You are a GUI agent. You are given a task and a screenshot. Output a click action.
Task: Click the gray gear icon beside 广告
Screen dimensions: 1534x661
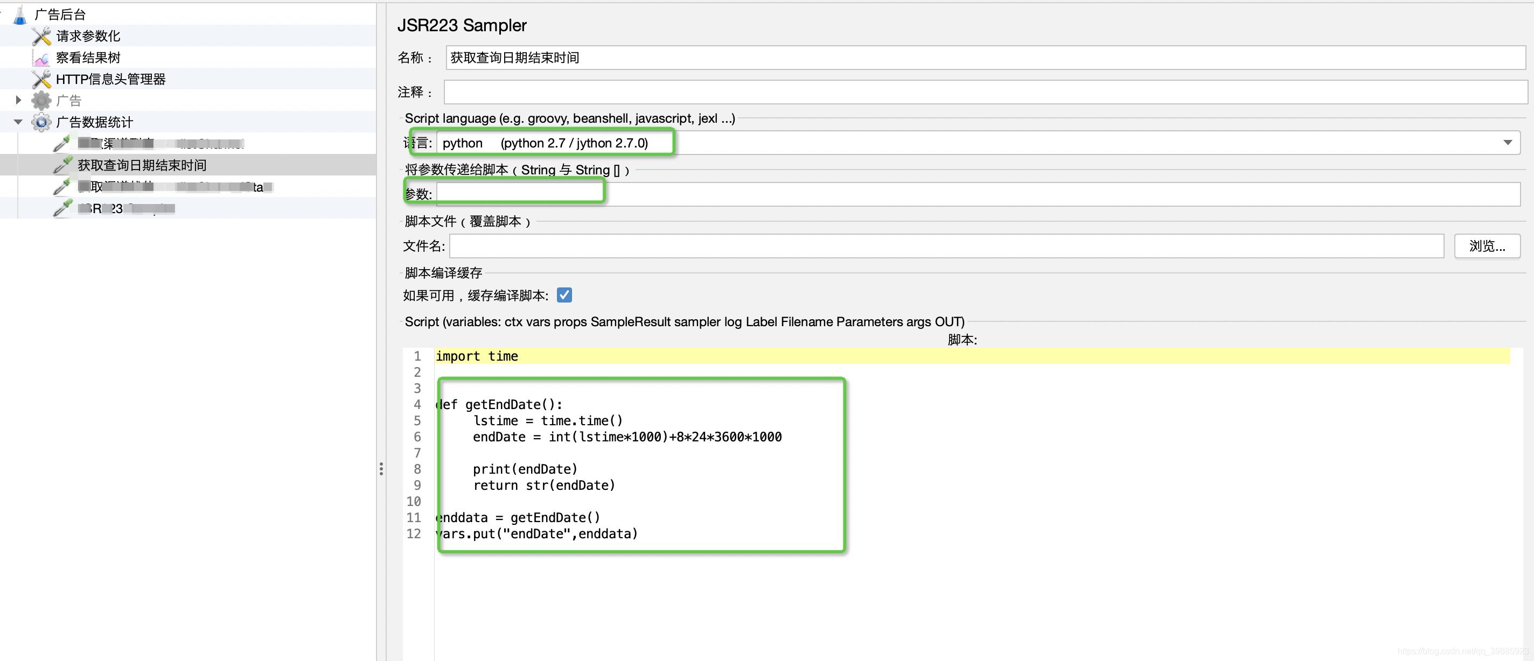pyautogui.click(x=40, y=100)
